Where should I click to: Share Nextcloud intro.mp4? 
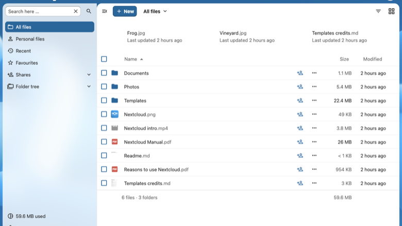tap(300, 128)
